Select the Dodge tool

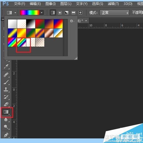[x=6, y=127]
